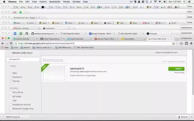Select the Gmail - Primary tab

tap(26, 28)
